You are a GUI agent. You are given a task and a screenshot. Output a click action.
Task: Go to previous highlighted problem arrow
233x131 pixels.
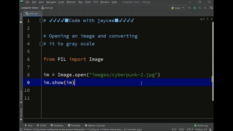click(x=208, y=19)
